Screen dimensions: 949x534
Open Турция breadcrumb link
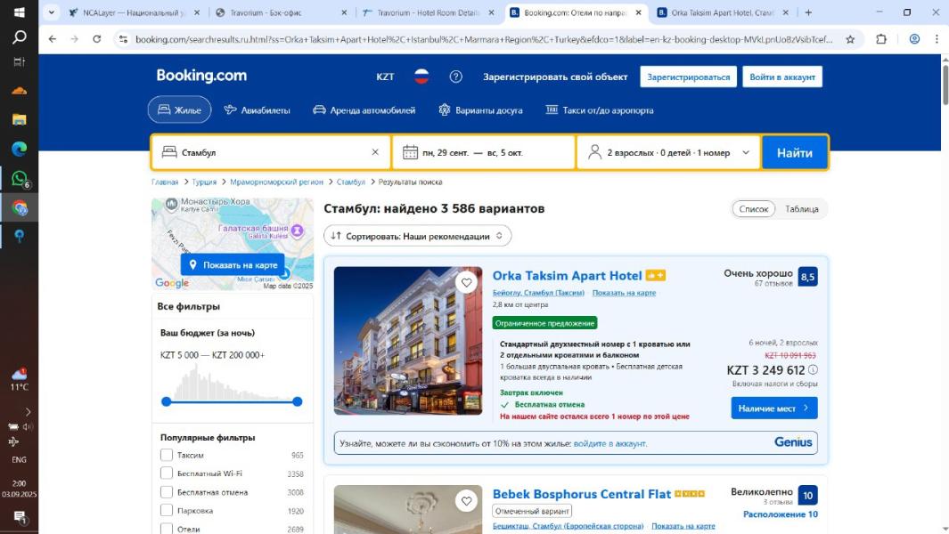click(x=204, y=182)
